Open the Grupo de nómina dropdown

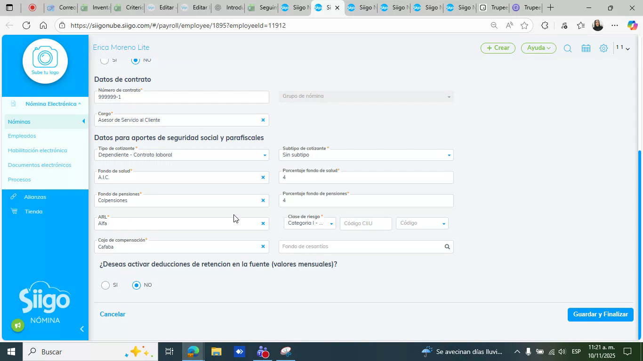point(366,96)
